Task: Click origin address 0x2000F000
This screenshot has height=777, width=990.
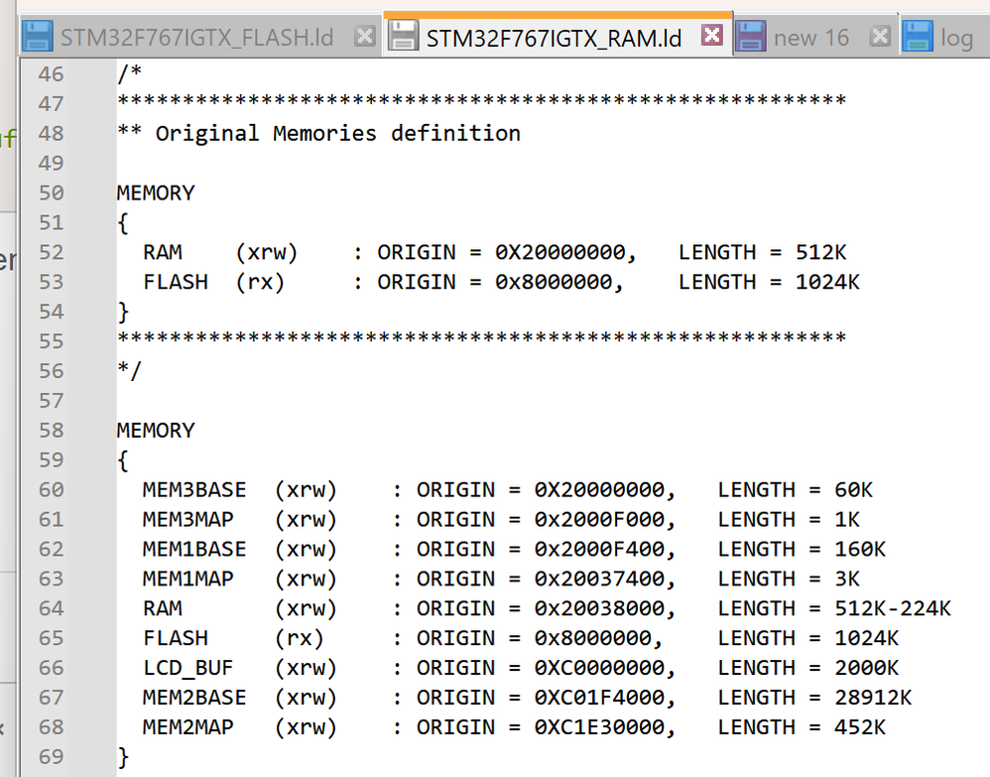Action: [x=600, y=519]
